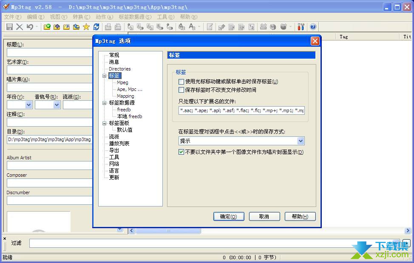Click the extended tags notepad icon

point(210,27)
